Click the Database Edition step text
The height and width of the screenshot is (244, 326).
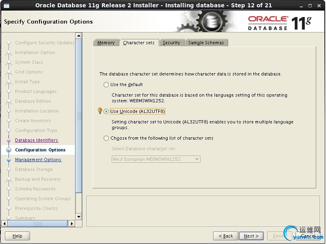tap(33, 101)
